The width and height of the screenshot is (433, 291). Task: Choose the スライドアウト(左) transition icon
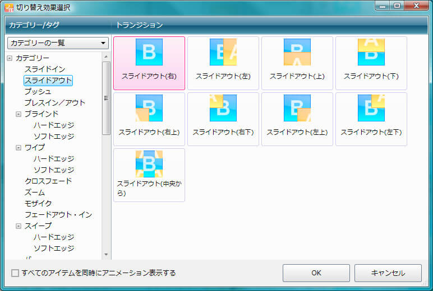click(223, 53)
